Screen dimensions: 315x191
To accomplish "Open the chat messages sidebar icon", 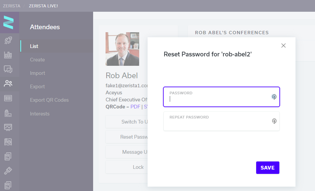I will tap(8, 69).
